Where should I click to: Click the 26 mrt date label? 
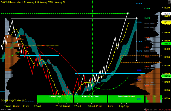pyautogui.click(x=66, y=106)
